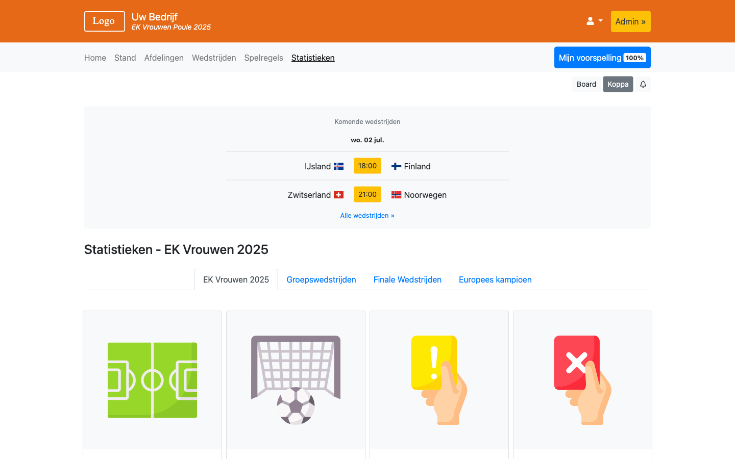Click the red card statistics icon
This screenshot has width=735, height=459.
tap(582, 380)
